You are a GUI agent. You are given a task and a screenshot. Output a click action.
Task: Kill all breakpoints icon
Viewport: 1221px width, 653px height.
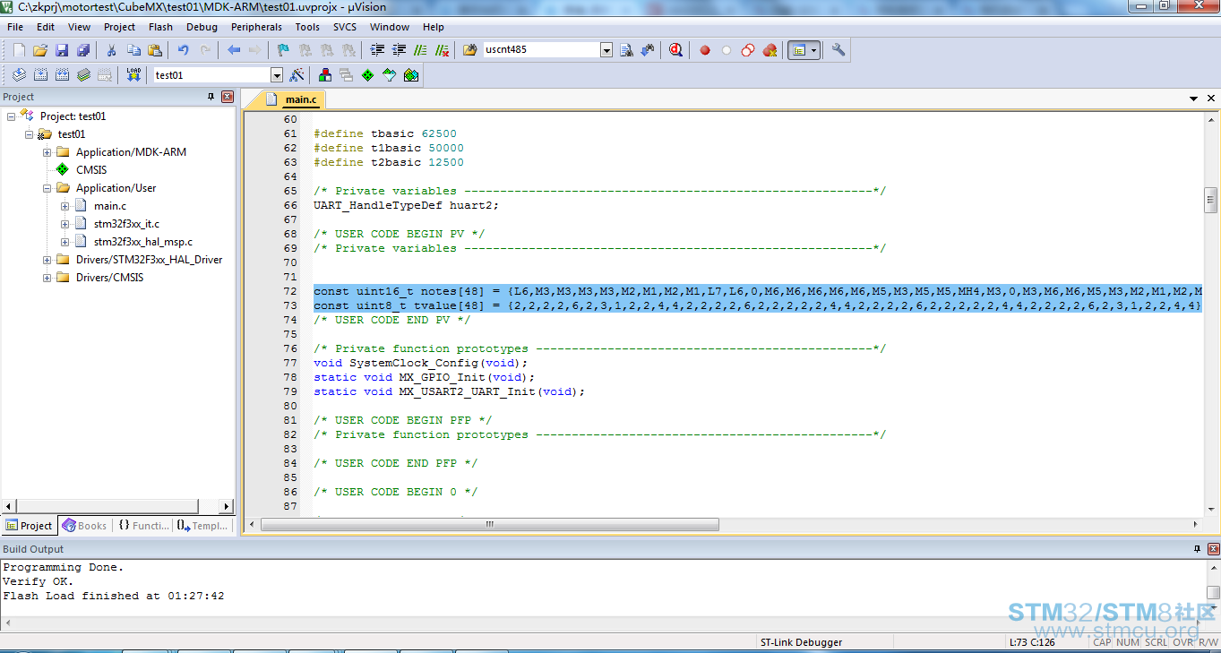[x=770, y=50]
